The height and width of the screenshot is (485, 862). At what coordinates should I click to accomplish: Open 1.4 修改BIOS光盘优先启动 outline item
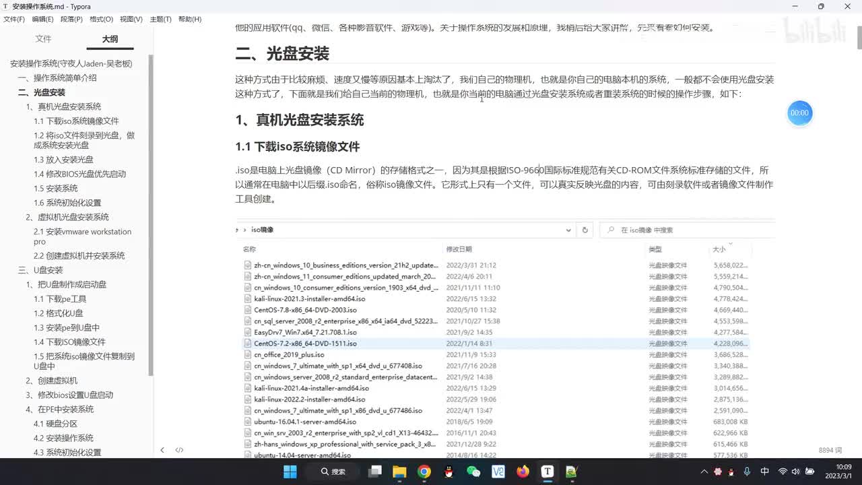[x=79, y=174]
